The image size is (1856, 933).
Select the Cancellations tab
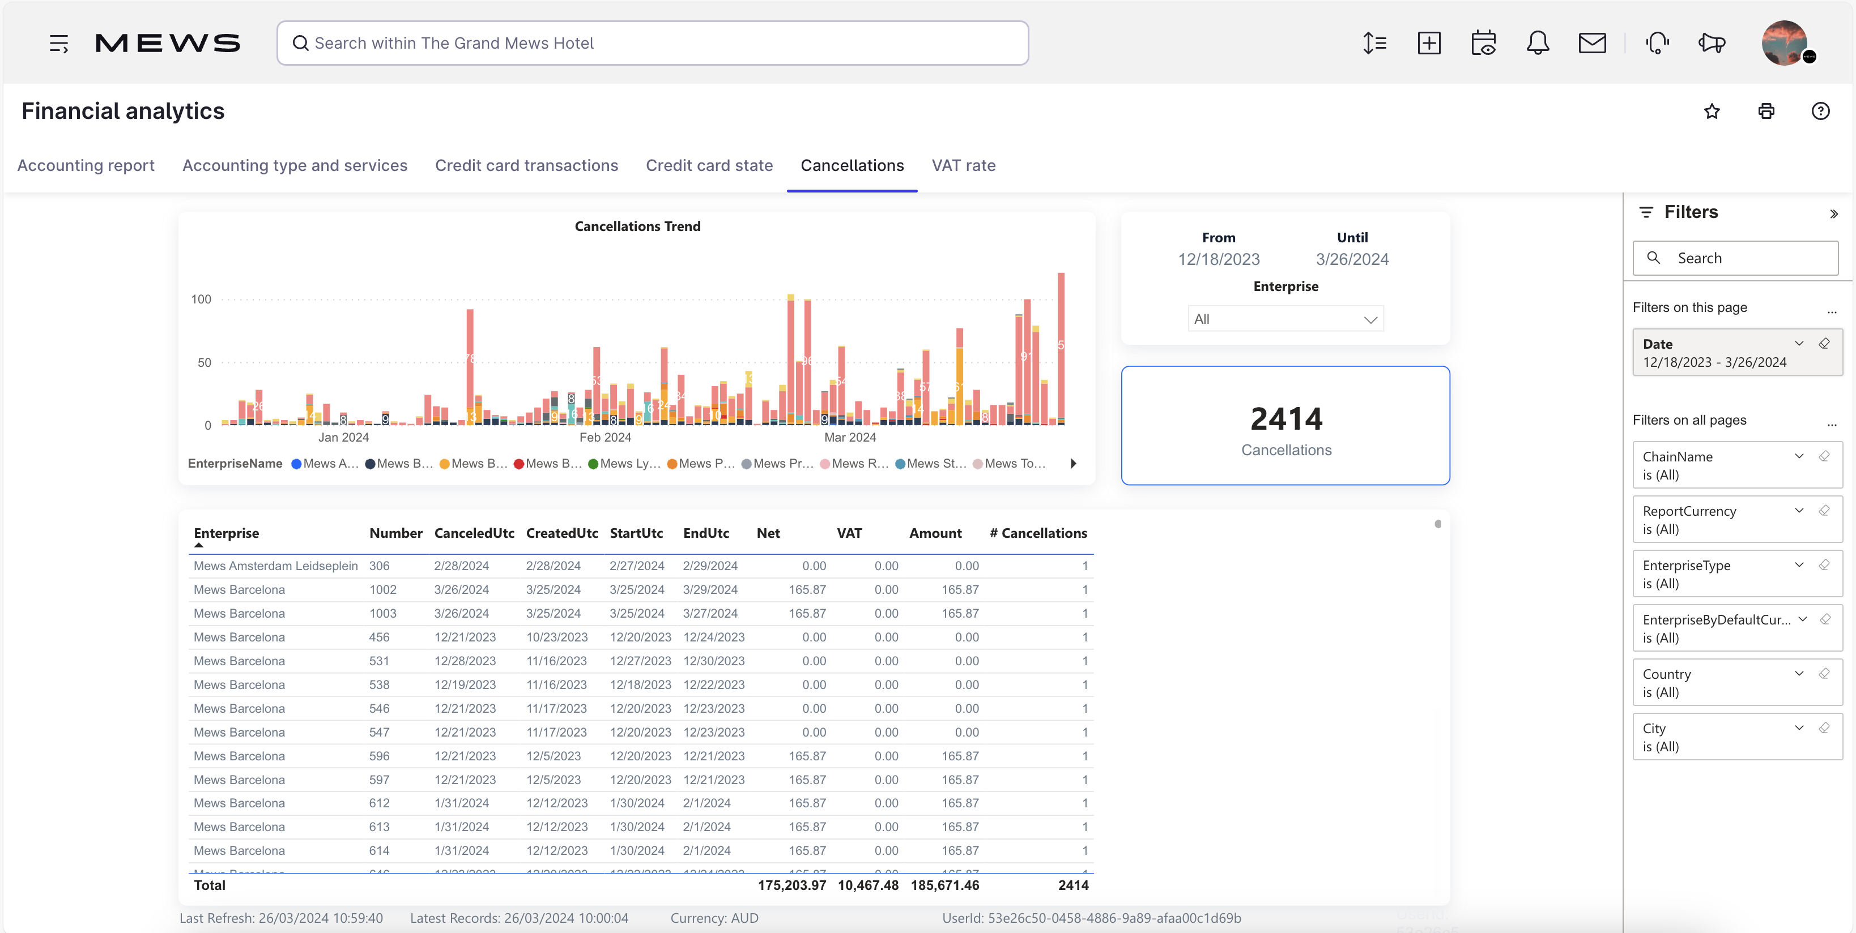click(x=852, y=165)
